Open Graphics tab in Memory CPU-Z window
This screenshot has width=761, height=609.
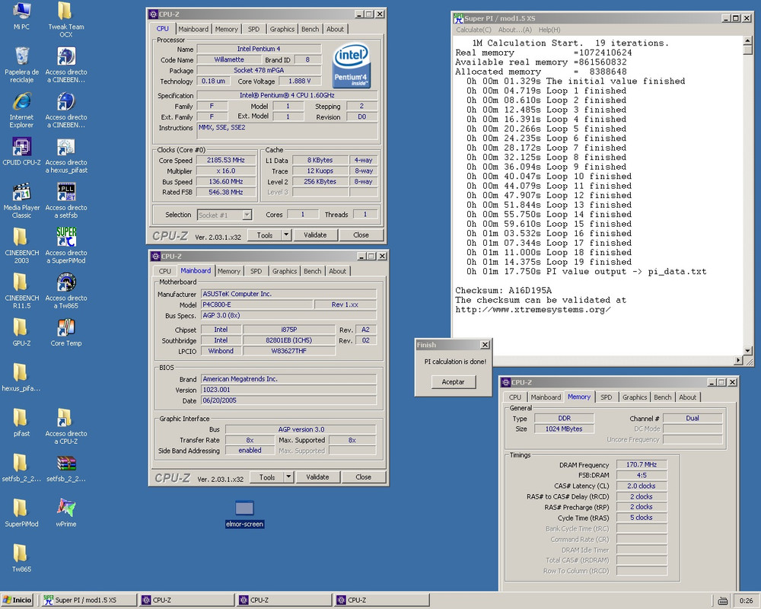tap(635, 397)
